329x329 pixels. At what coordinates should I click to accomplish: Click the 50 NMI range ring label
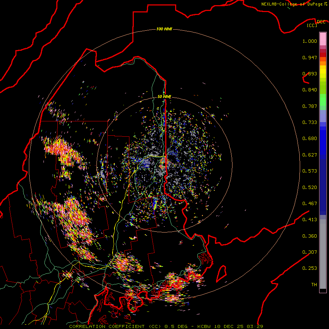click(164, 97)
